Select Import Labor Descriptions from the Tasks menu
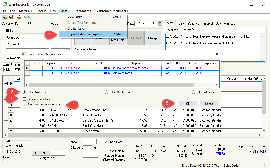 pyautogui.click(x=85, y=34)
